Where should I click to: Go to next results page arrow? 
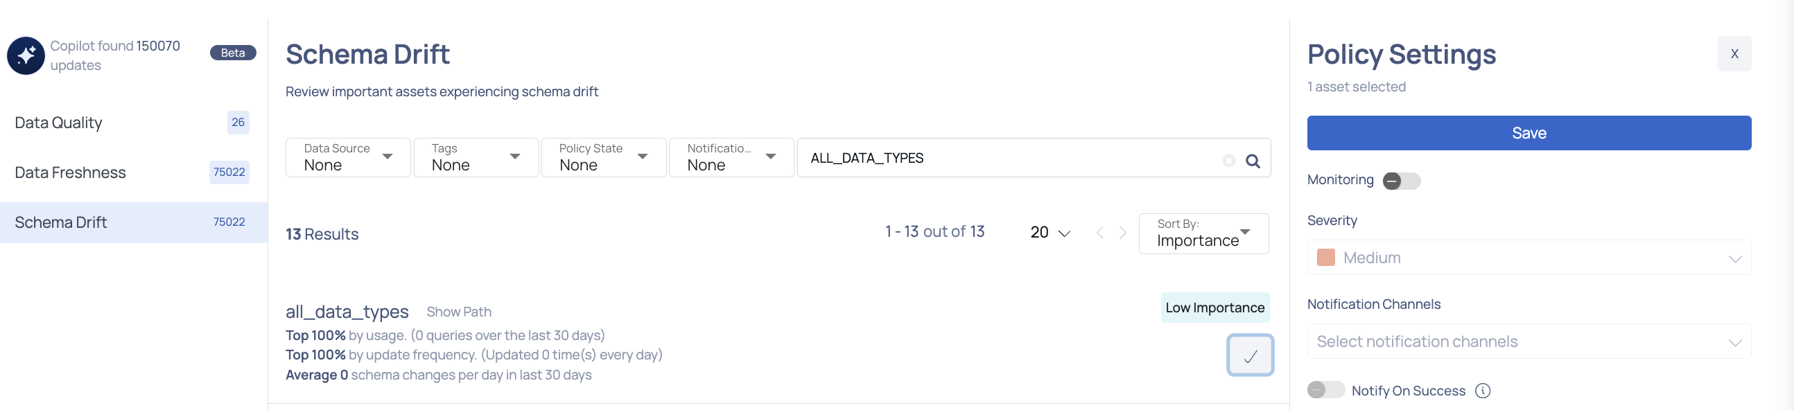1123,233
